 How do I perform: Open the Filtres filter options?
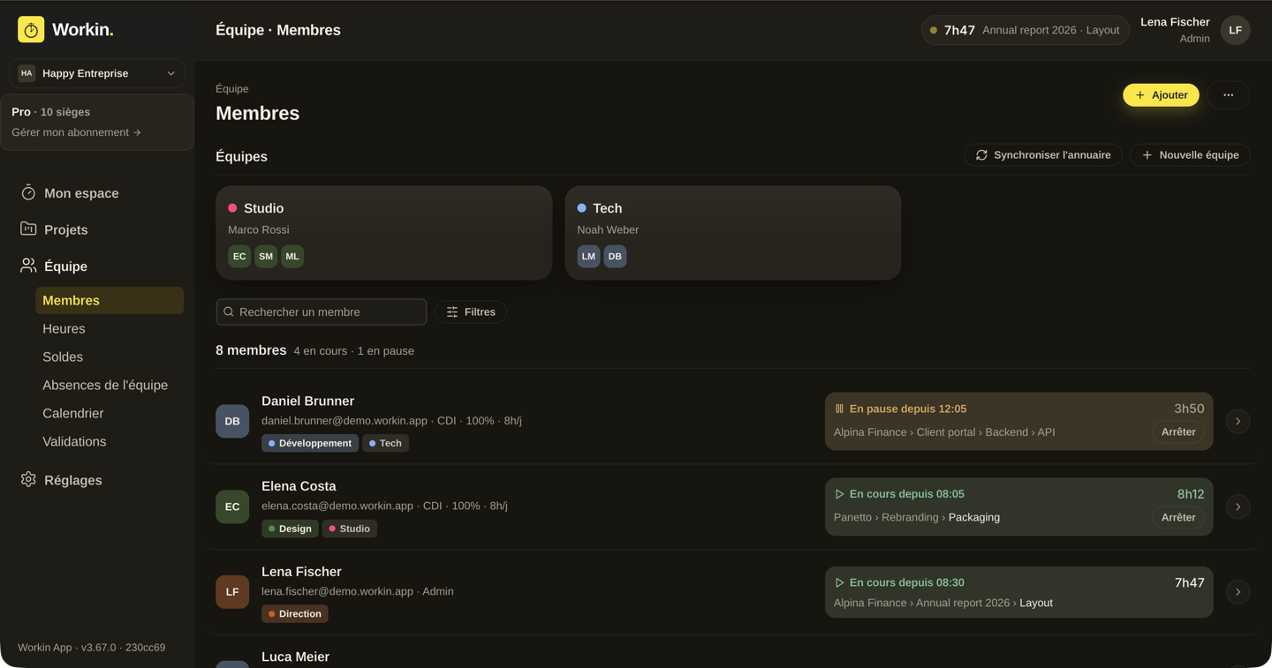[471, 312]
